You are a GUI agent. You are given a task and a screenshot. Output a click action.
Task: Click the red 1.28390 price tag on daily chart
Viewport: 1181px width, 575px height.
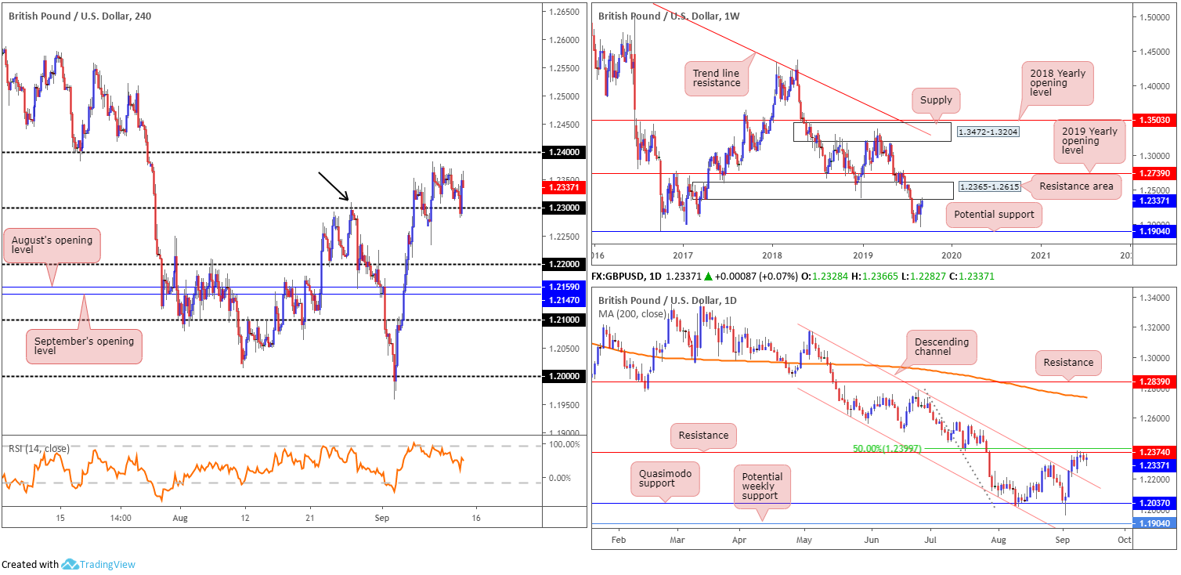1155,382
